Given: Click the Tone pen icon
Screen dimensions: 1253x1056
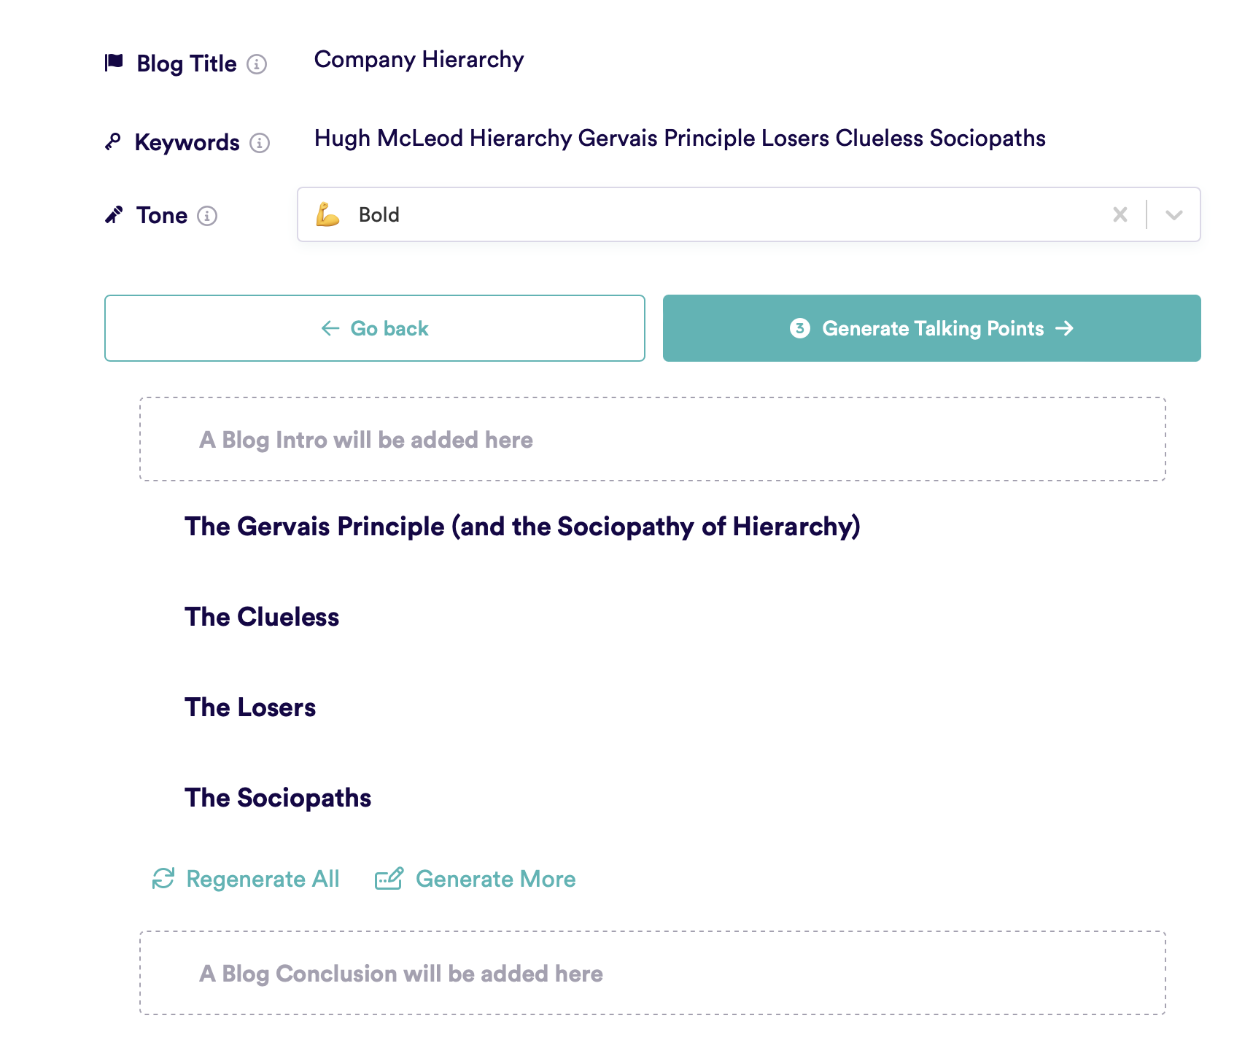Looking at the screenshot, I should click(x=115, y=215).
